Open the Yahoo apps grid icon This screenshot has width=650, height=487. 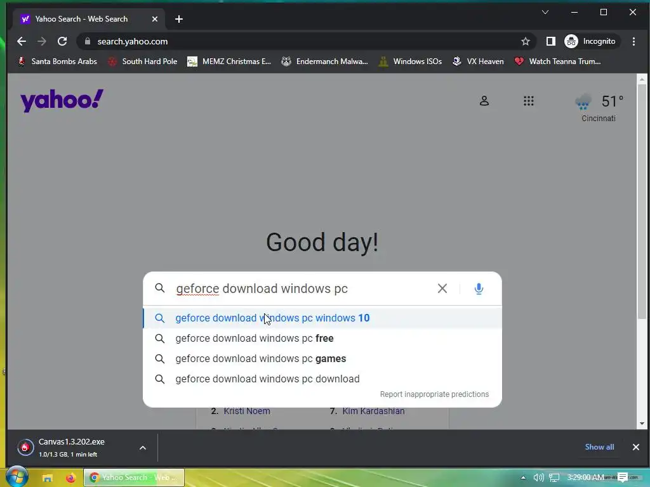click(529, 101)
